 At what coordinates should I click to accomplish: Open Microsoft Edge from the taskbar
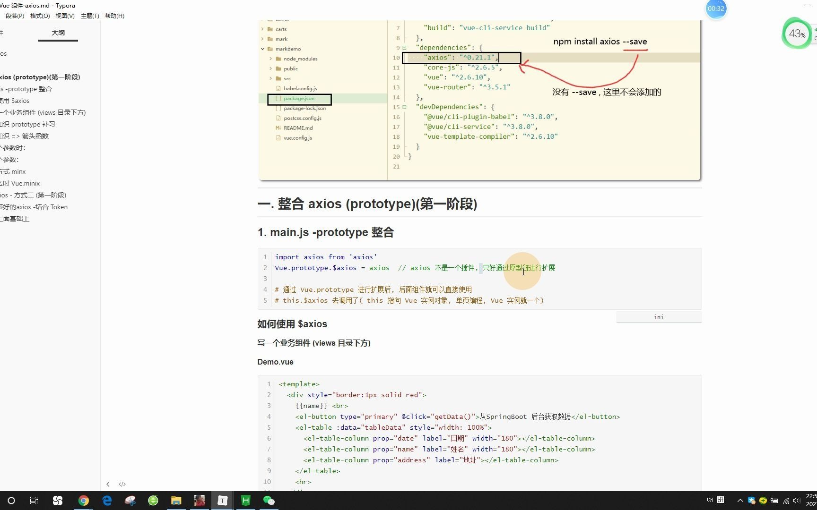click(107, 501)
